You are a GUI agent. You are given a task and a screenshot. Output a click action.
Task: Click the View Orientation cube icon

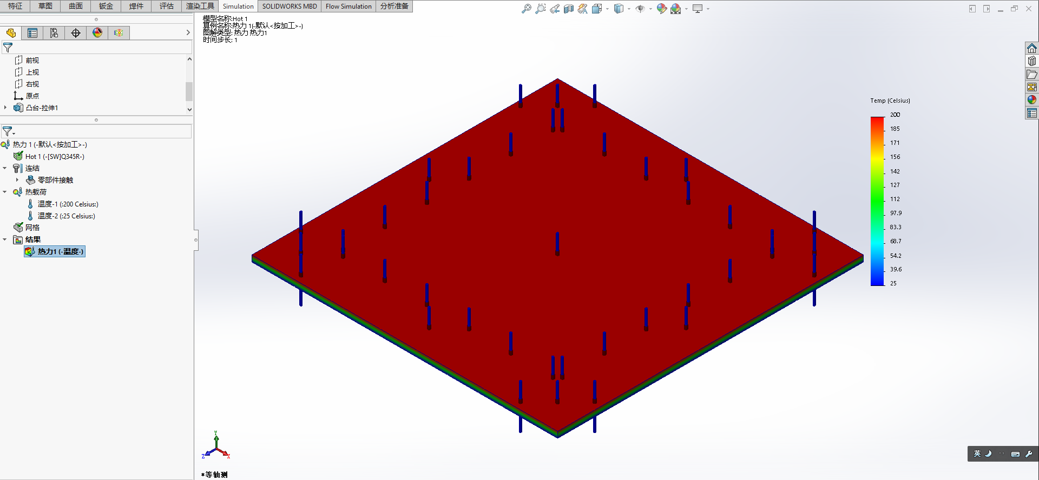tap(597, 9)
